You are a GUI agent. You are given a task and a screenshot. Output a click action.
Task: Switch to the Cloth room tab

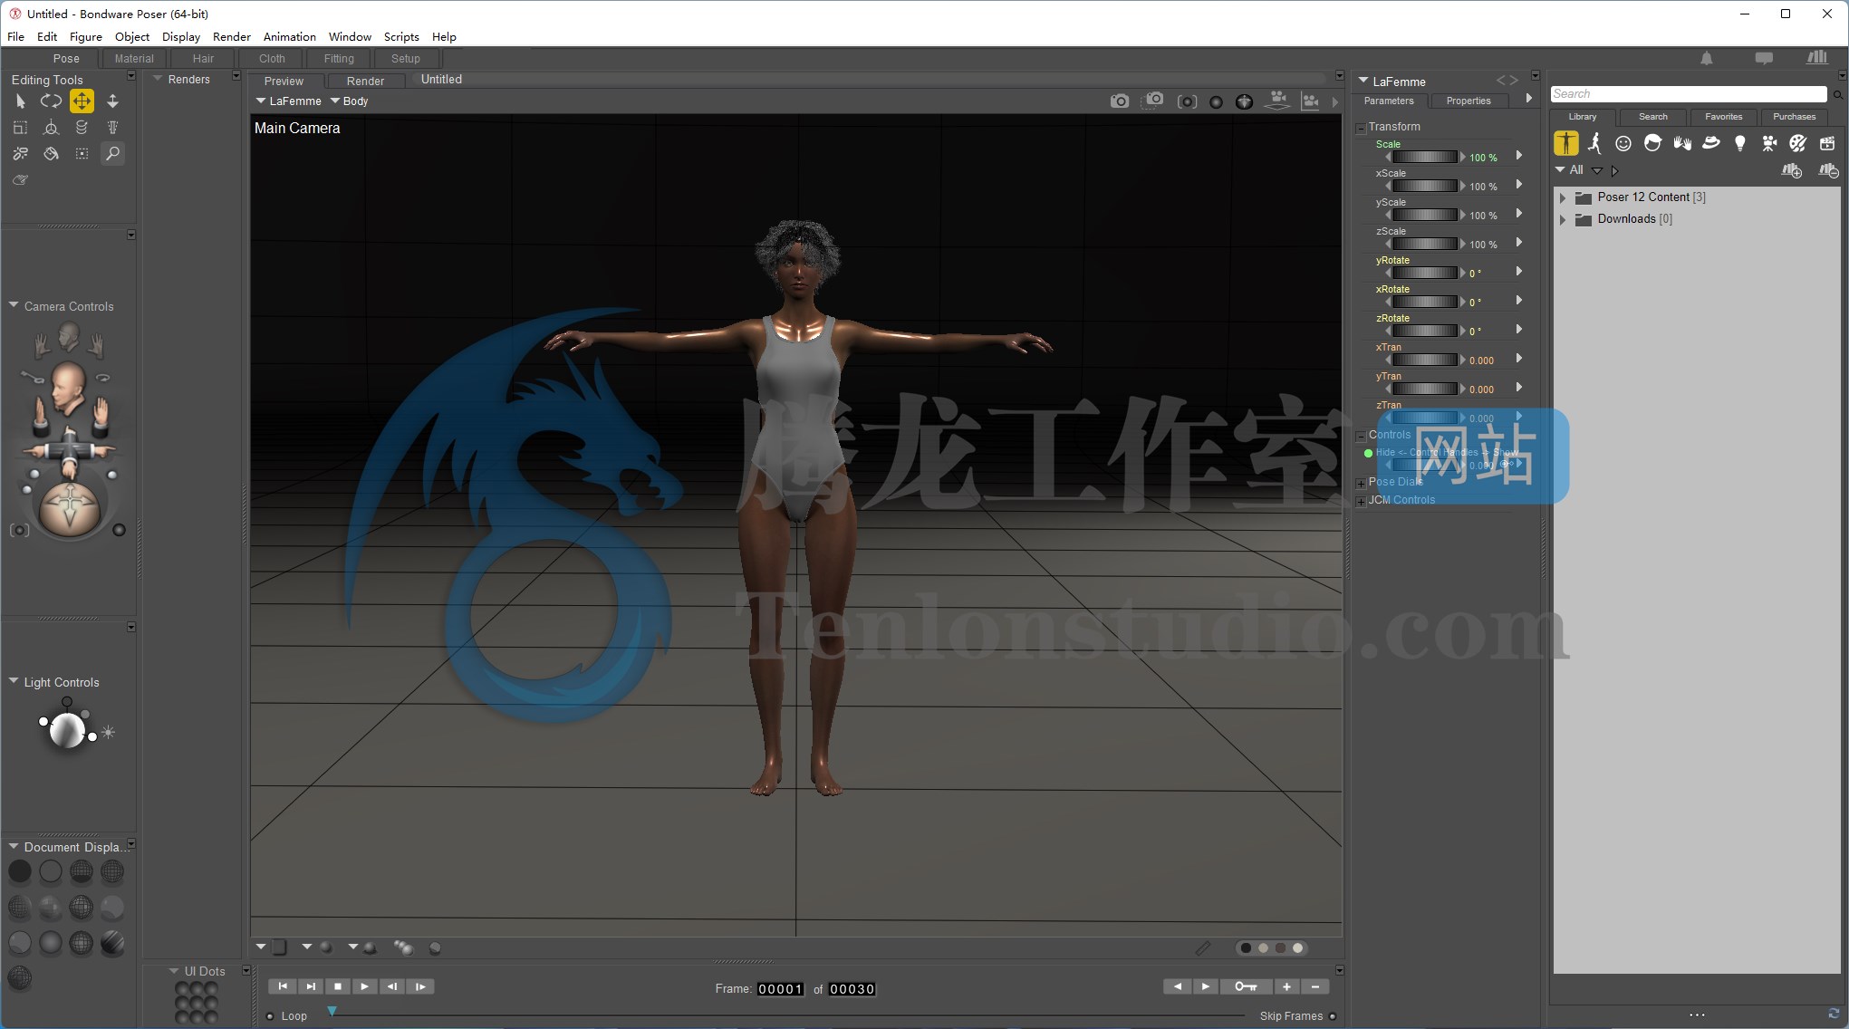272,59
